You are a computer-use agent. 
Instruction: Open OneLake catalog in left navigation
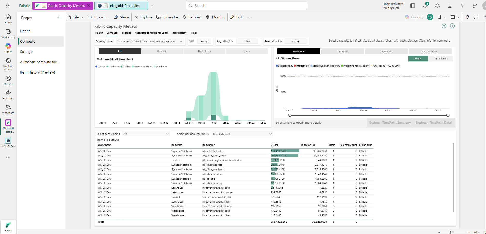coord(8,64)
